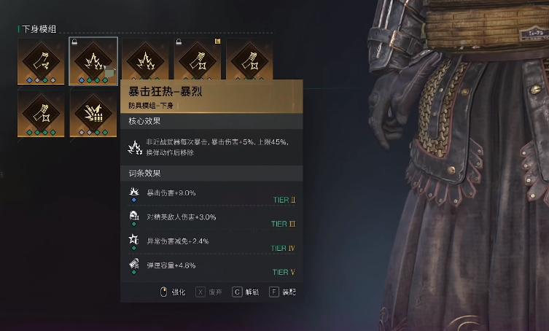Click the yellow E equipped badge
This screenshot has height=331, width=549.
tap(217, 42)
